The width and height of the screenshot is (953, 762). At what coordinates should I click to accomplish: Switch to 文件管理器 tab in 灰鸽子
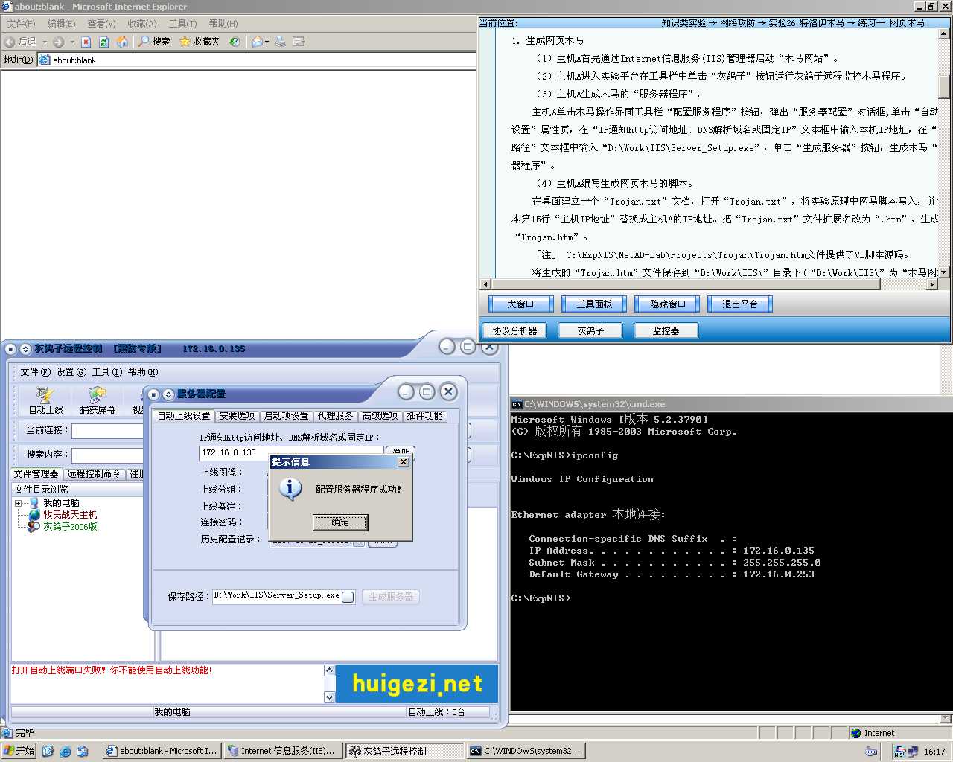(x=36, y=474)
